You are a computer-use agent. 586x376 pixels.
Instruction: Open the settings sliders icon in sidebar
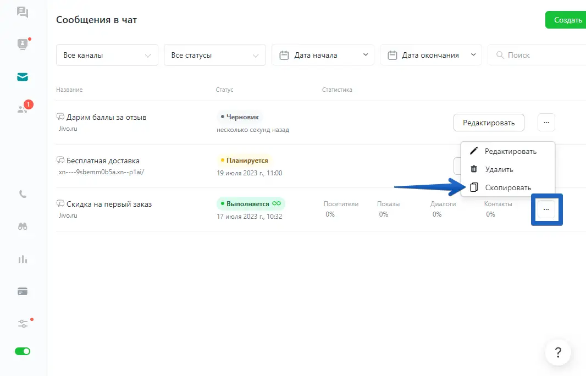point(23,324)
